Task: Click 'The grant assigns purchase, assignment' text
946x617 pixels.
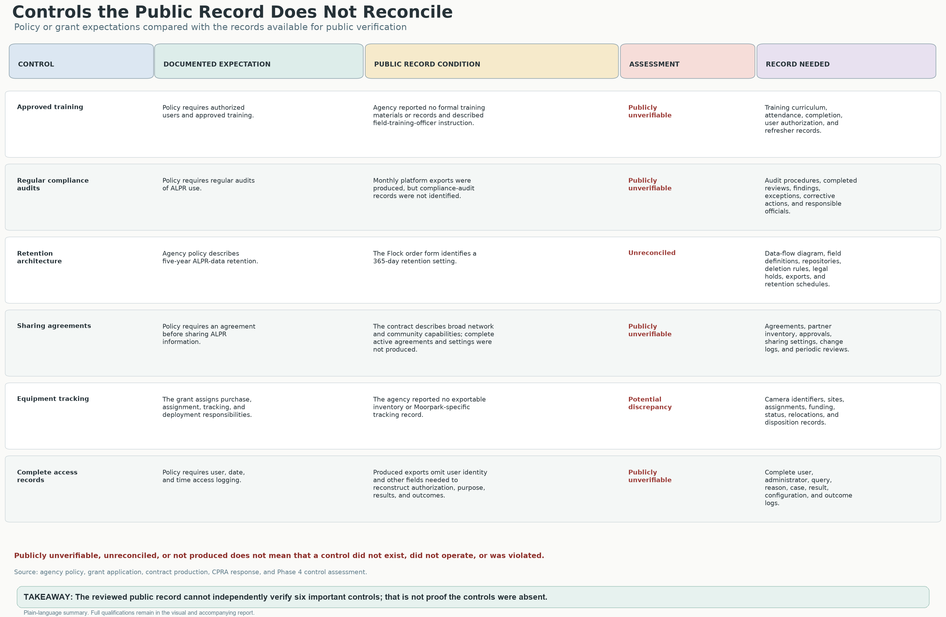Action: pos(207,407)
